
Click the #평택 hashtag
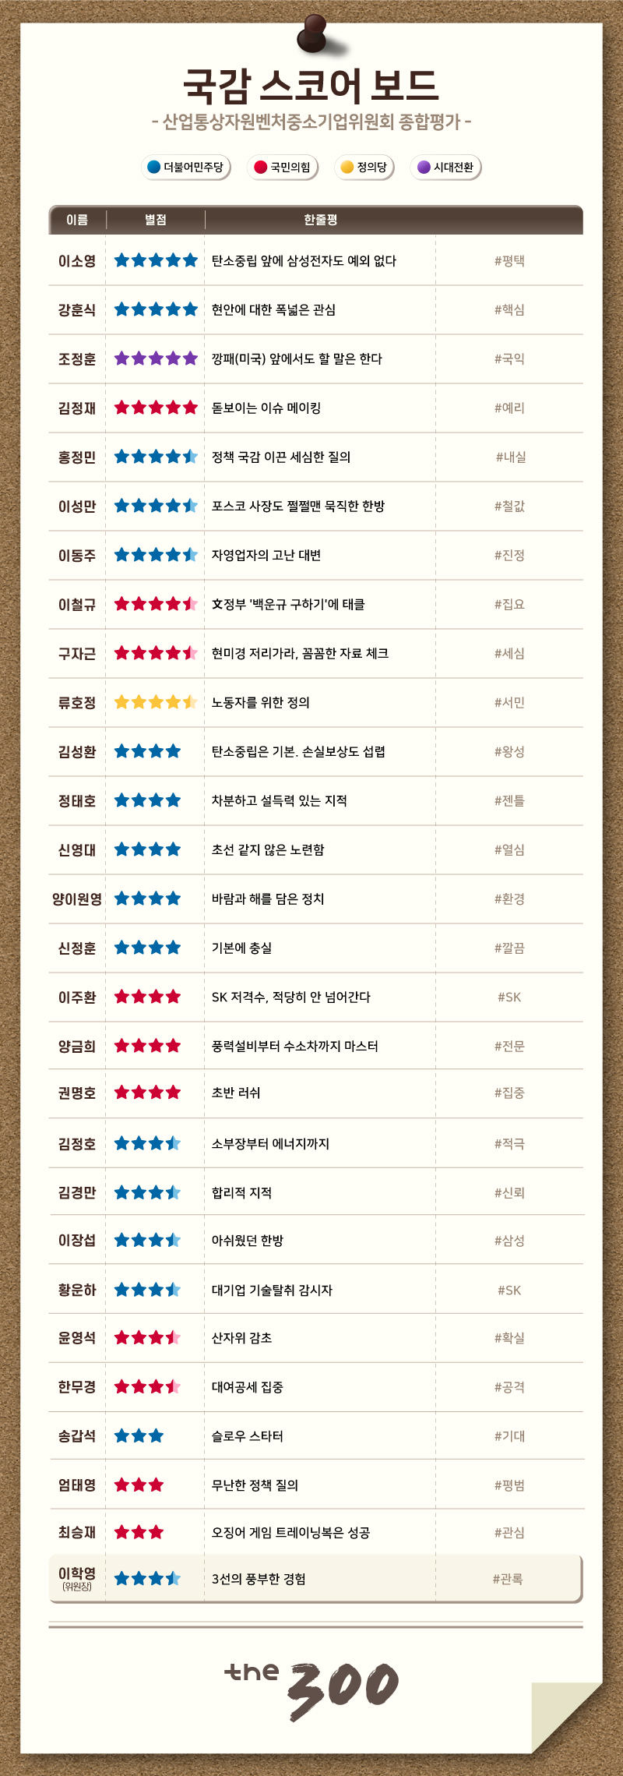click(x=509, y=260)
